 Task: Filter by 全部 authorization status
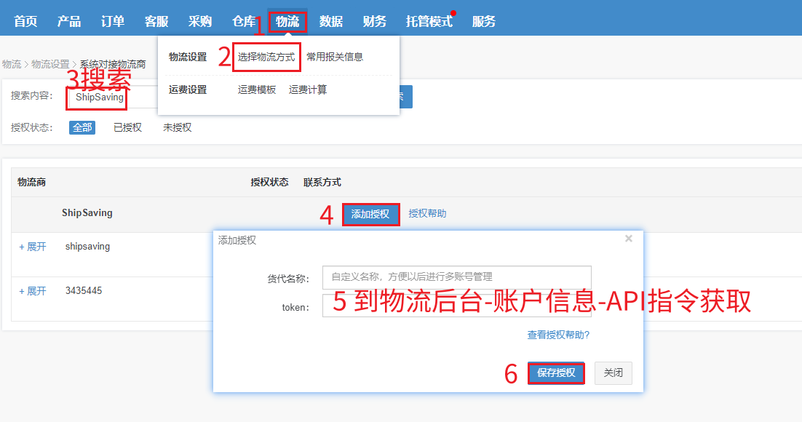pyautogui.click(x=82, y=127)
